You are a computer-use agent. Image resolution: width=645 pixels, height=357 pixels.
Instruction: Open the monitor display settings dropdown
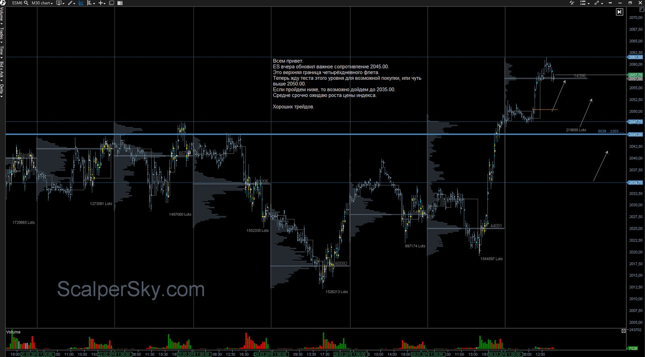point(60,3)
